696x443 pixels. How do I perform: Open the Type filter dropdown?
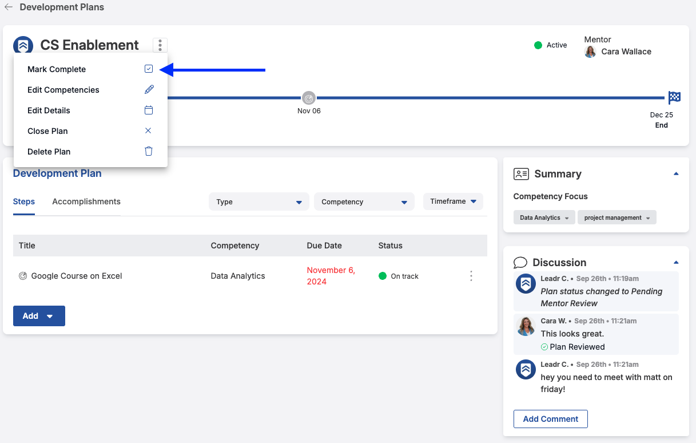(x=259, y=201)
